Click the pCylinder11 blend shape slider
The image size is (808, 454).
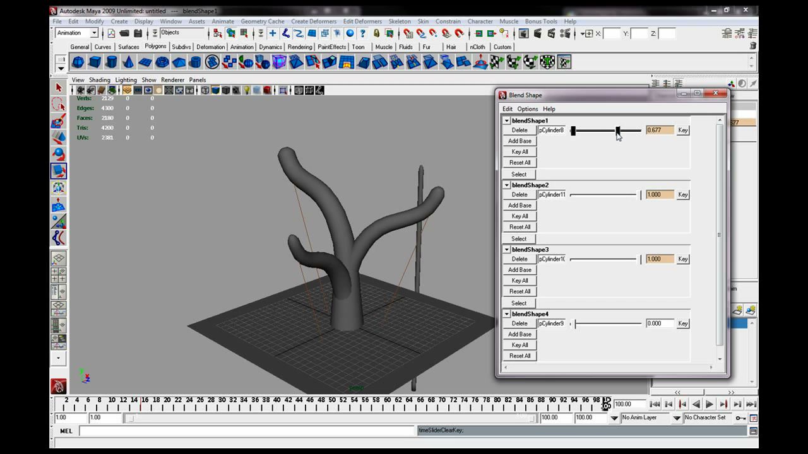(x=606, y=195)
